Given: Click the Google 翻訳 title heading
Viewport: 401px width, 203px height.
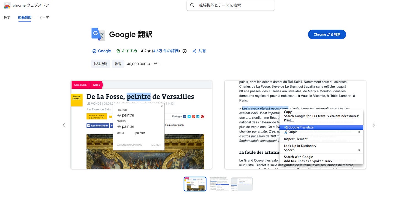Looking at the screenshot, I should [x=131, y=34].
